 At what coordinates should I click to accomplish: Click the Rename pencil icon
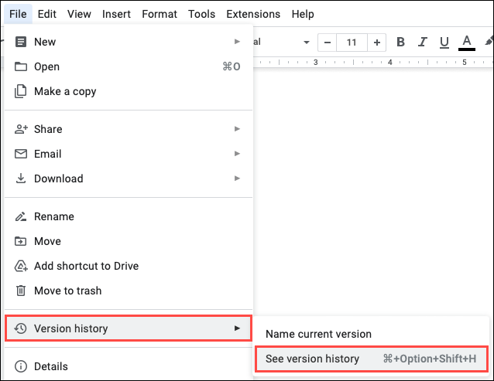pos(21,216)
